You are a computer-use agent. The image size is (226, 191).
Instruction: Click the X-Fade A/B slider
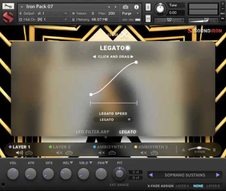[x=199, y=148]
